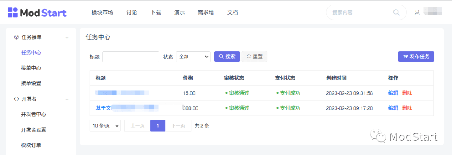Screen dimensions: 452x155
Task: Click 支付成功 in the 09:17:20 row
Action: [288, 108]
